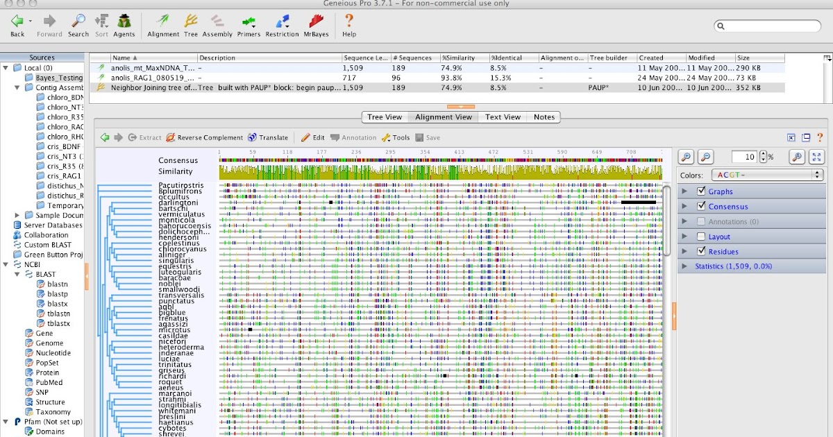
Task: Open the Tree building tool
Action: pos(191,25)
